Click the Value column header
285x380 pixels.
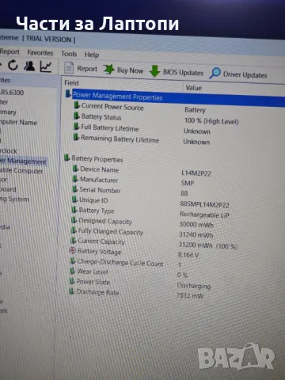click(x=193, y=88)
